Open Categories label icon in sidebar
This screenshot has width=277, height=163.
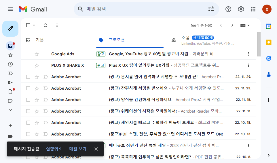pos(10,101)
